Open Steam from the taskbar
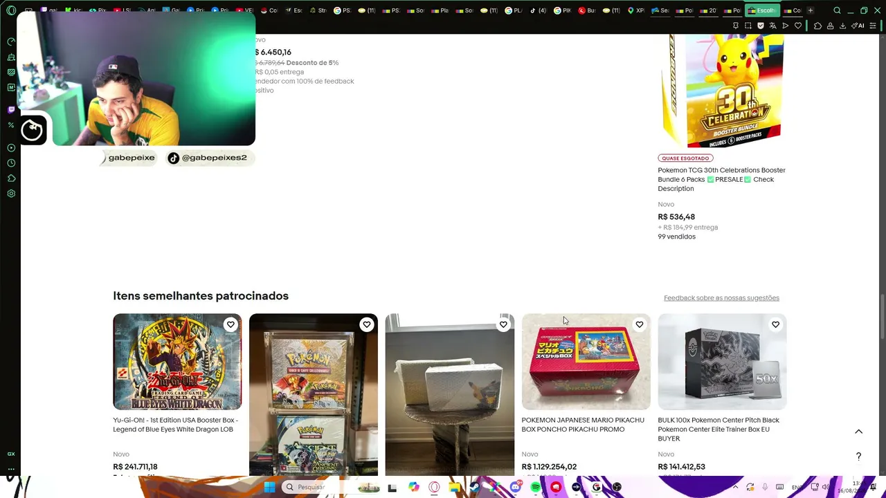886x498 pixels. click(x=475, y=487)
